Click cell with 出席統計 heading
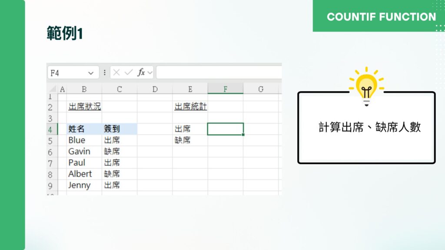The width and height of the screenshot is (445, 250). click(x=190, y=107)
